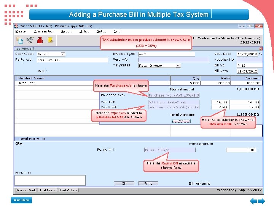Open the Setup menu
Image resolution: width=274 pixels, height=206 pixels.
pyautogui.click(x=101, y=31)
